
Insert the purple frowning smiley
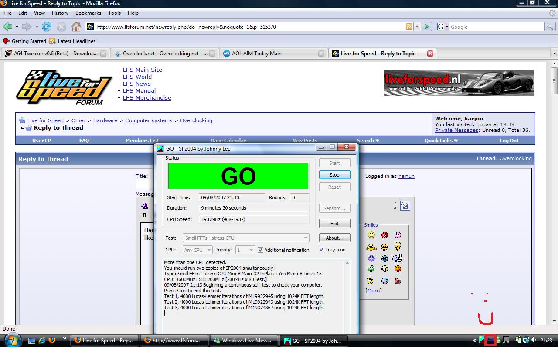click(371, 258)
